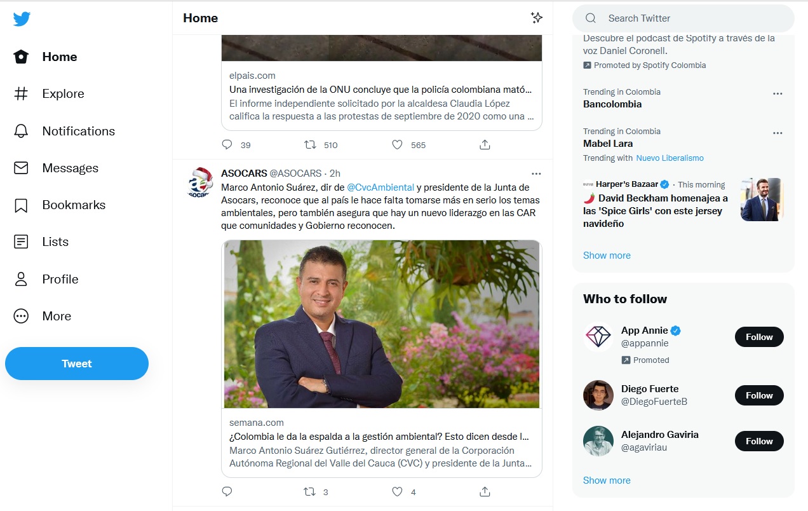Image resolution: width=808 pixels, height=511 pixels.
Task: Click the Search Twitter field
Action: coord(683,18)
